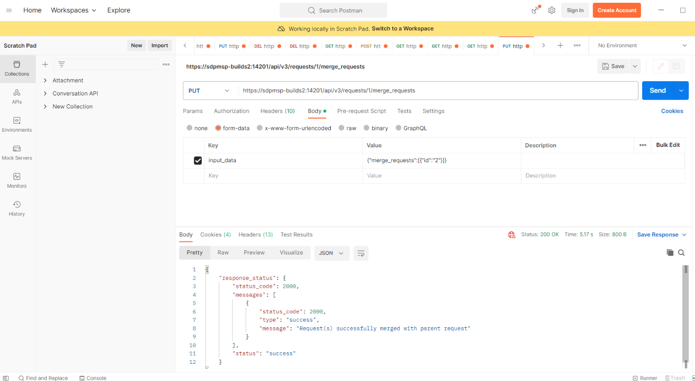Copy response body with the copy icon
Viewport: 695px width, 381px height.
pyautogui.click(x=670, y=253)
